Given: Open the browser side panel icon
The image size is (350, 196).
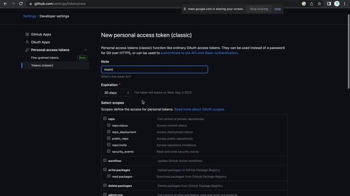Looking at the screenshot, I should click(x=329, y=4).
